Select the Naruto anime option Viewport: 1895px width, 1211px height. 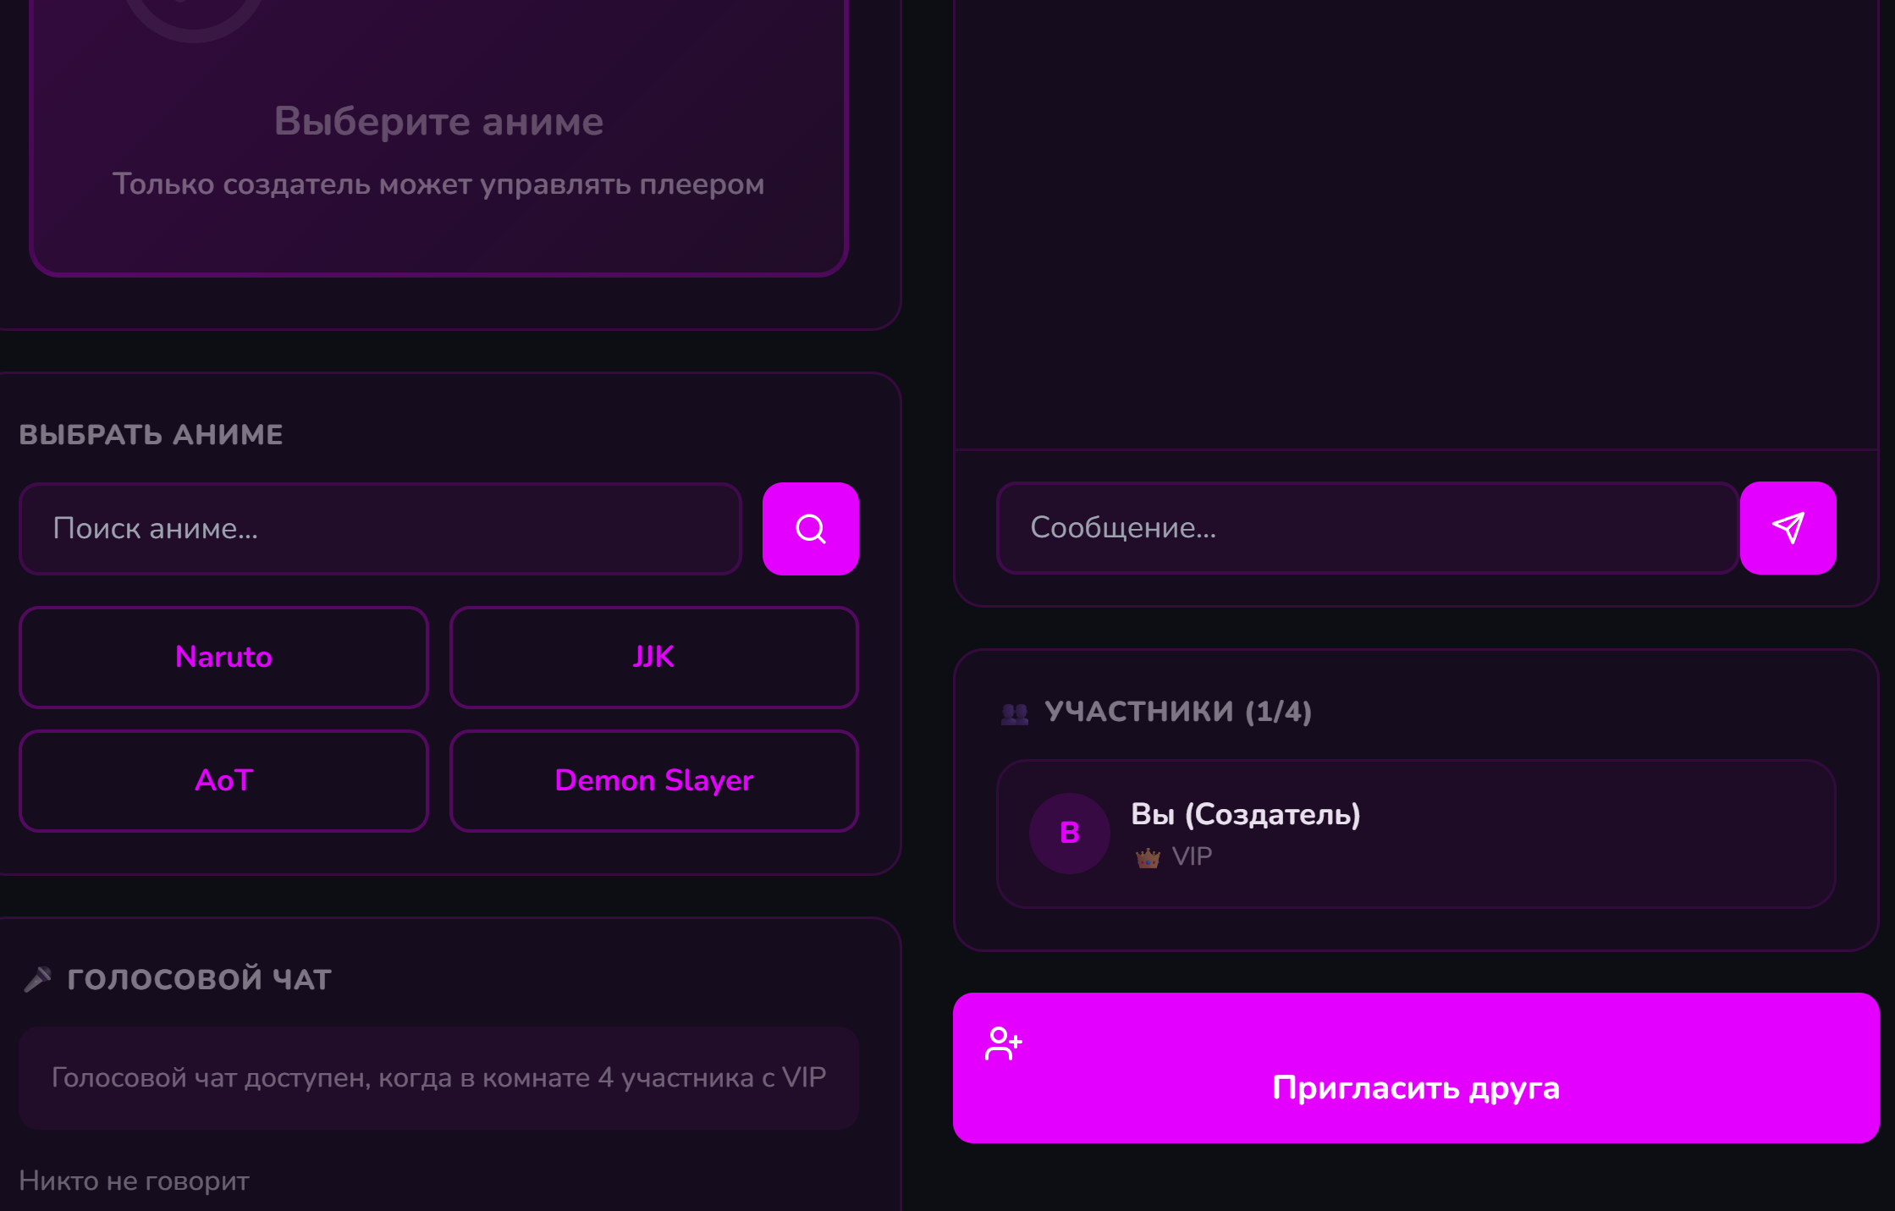[x=223, y=658]
